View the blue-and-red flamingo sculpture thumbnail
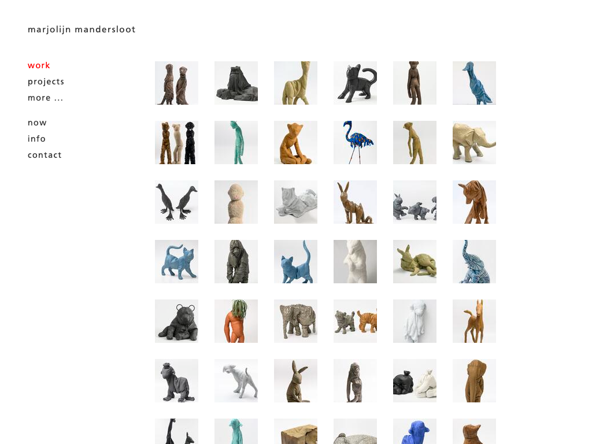 (355, 142)
